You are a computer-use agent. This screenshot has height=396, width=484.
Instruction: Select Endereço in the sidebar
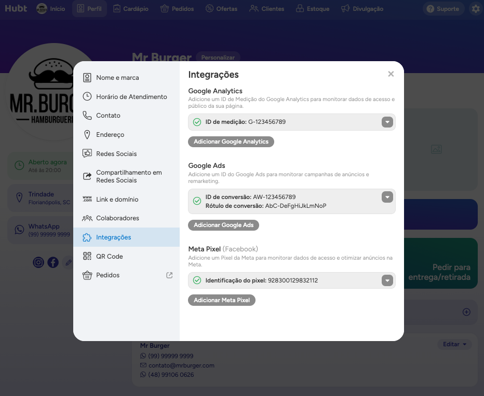pos(127,135)
